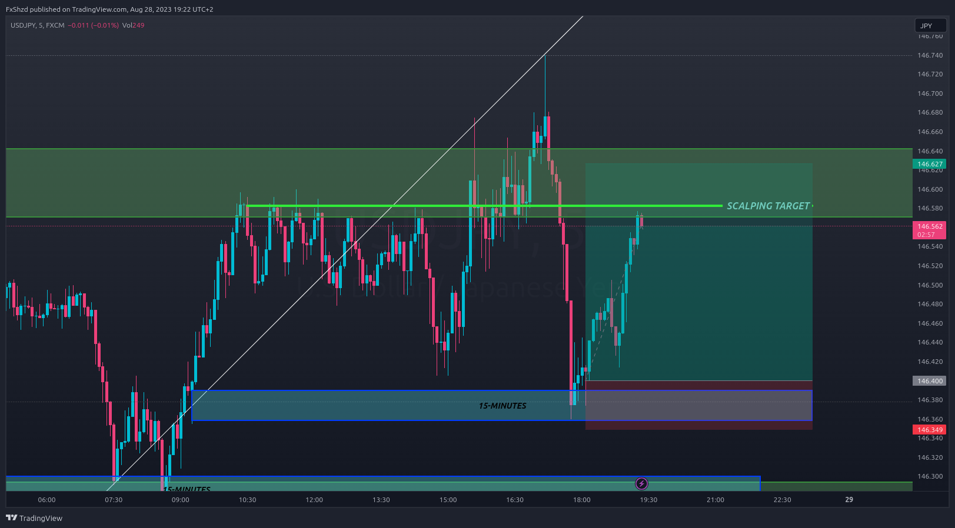Image resolution: width=955 pixels, height=528 pixels.
Task: Select the green scalping target horizontal line
Action: (484, 206)
